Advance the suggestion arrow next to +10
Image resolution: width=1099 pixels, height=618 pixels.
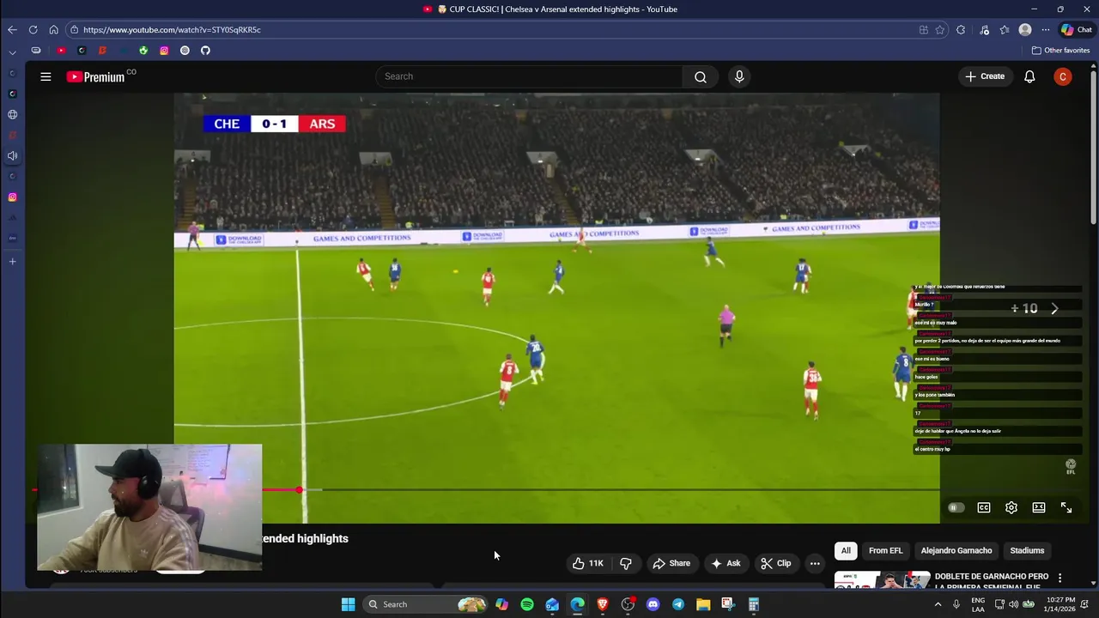1054,308
